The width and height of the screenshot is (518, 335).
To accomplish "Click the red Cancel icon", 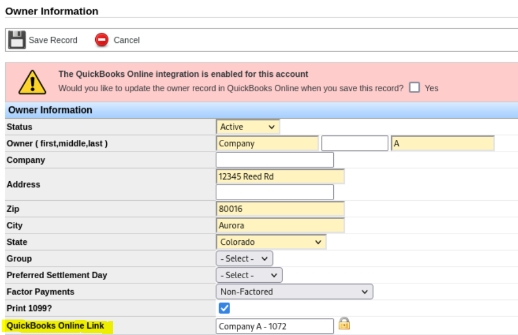I will 102,40.
